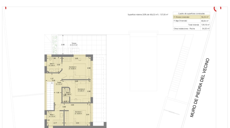The image size is (230, 128).
Task: Click the Superficie máxima 137,00 m² text
Action: [x=148, y=15]
